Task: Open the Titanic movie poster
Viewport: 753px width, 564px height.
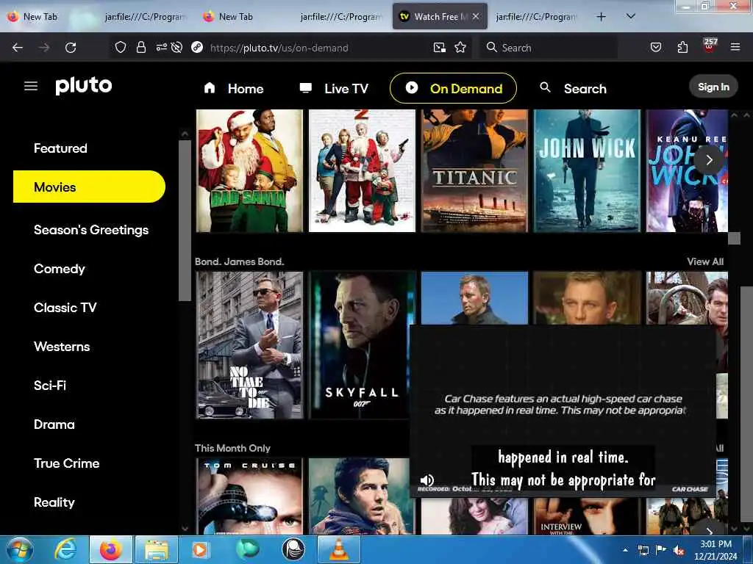Action: [474, 170]
